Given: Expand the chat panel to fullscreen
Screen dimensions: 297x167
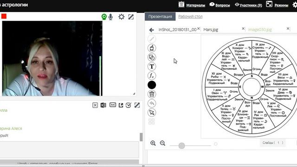Looking at the screenshot, I should point(137,105).
